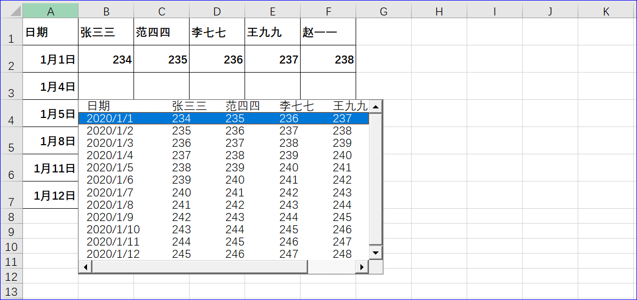Select column H header

tap(439, 12)
